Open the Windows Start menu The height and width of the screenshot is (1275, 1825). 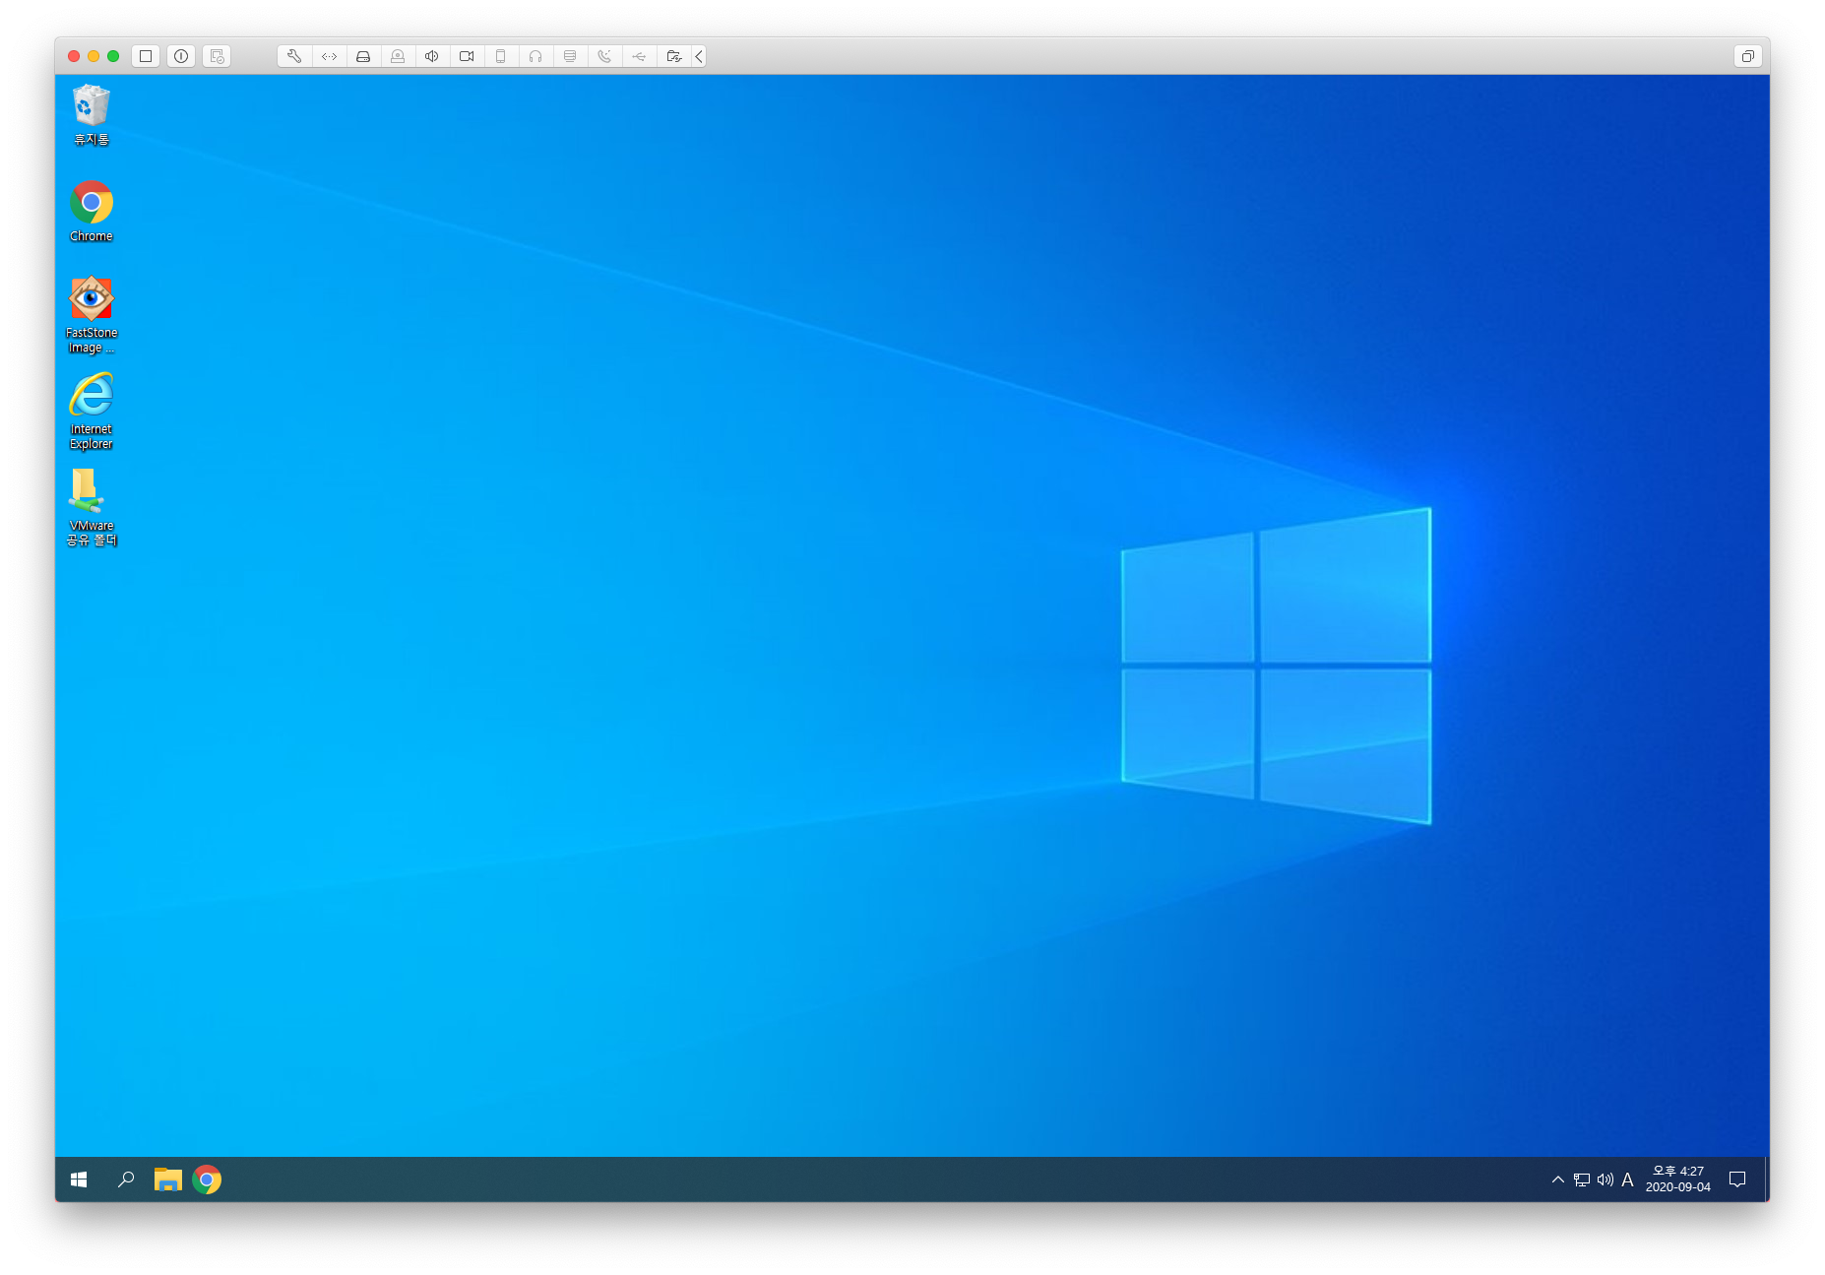79,1179
